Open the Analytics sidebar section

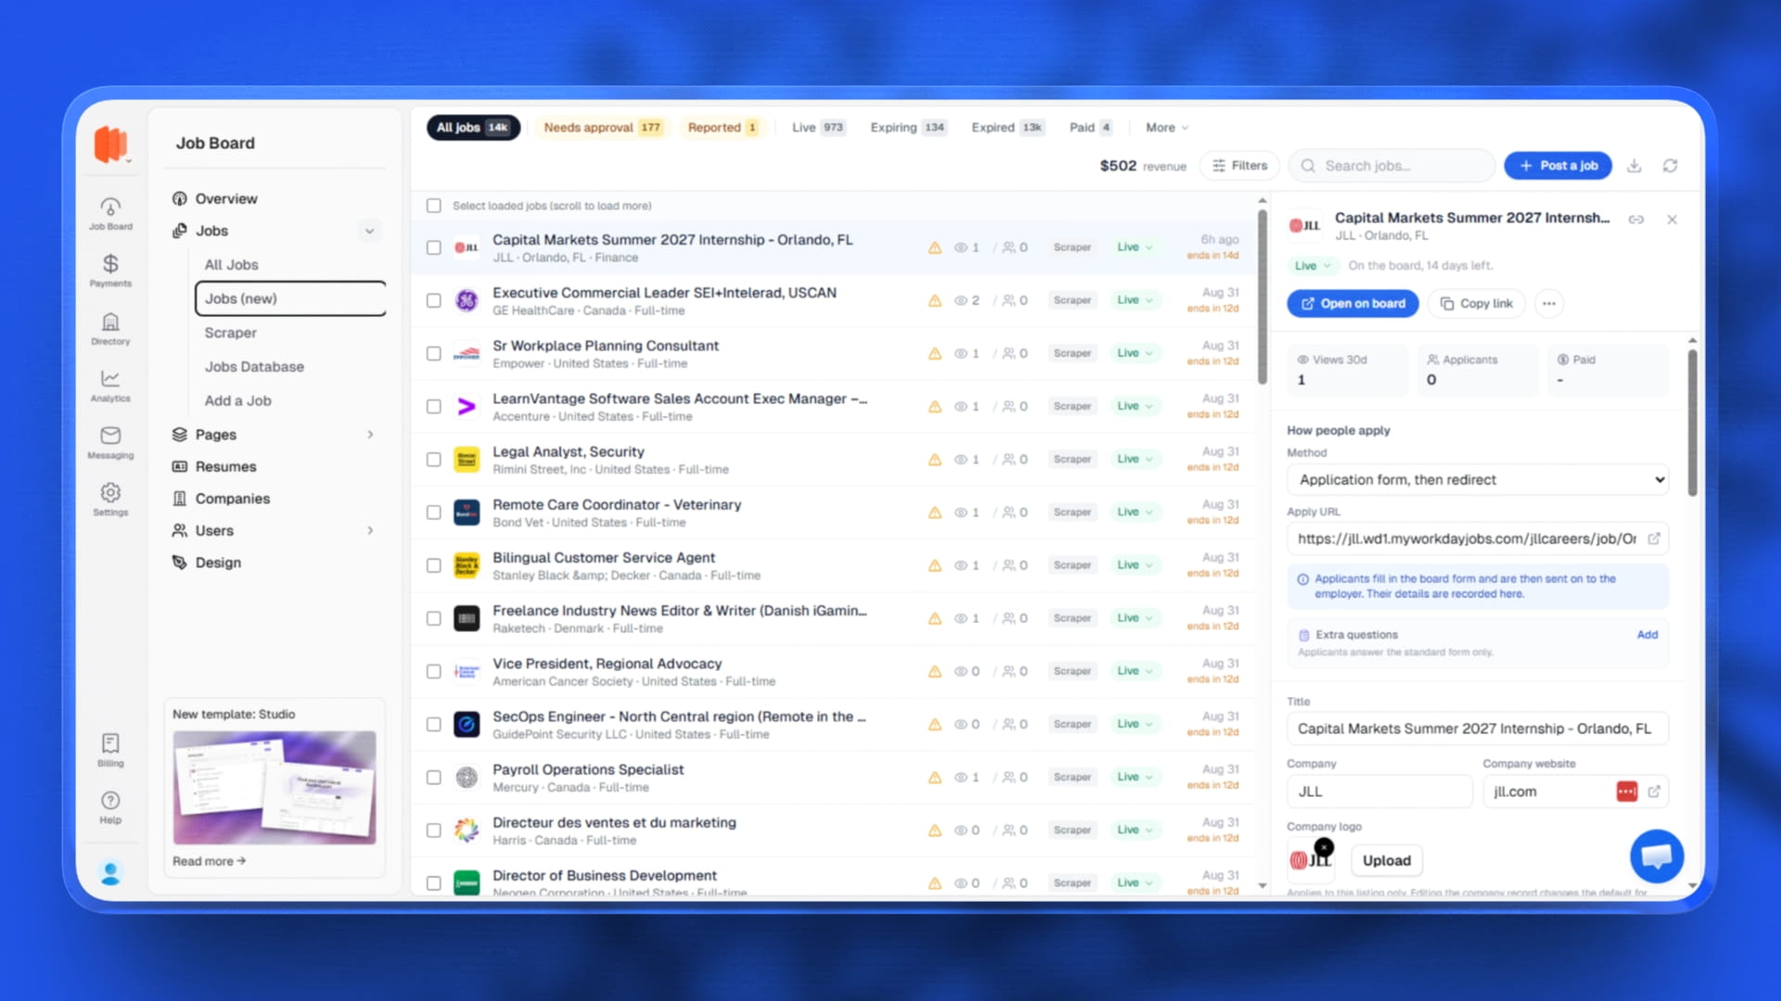110,386
